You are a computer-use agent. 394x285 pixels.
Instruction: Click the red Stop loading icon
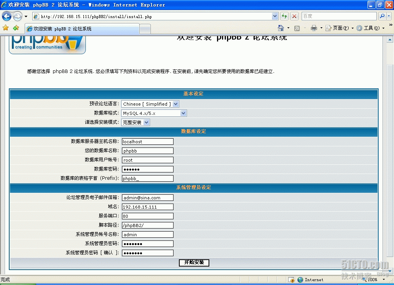point(294,16)
